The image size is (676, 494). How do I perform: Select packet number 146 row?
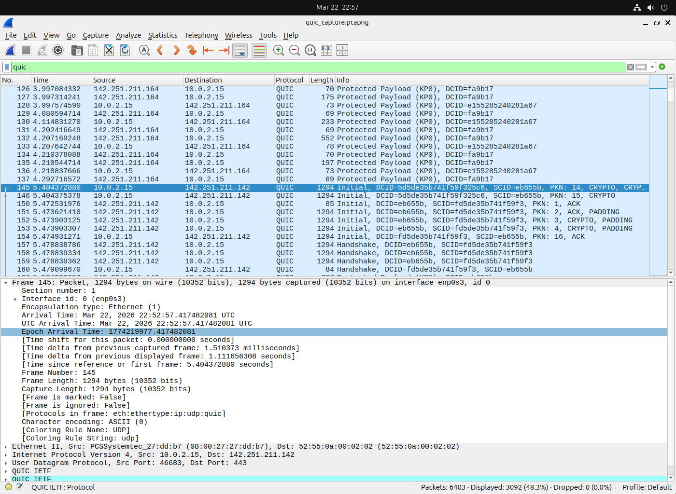[x=324, y=196]
